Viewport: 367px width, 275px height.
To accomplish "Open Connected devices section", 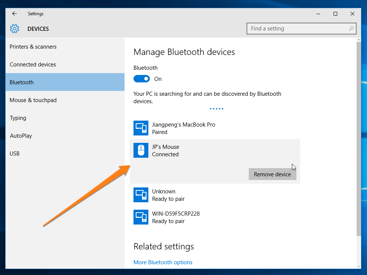I will pos(65,64).
